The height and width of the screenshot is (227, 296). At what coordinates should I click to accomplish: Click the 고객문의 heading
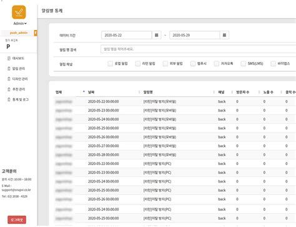tap(9, 171)
